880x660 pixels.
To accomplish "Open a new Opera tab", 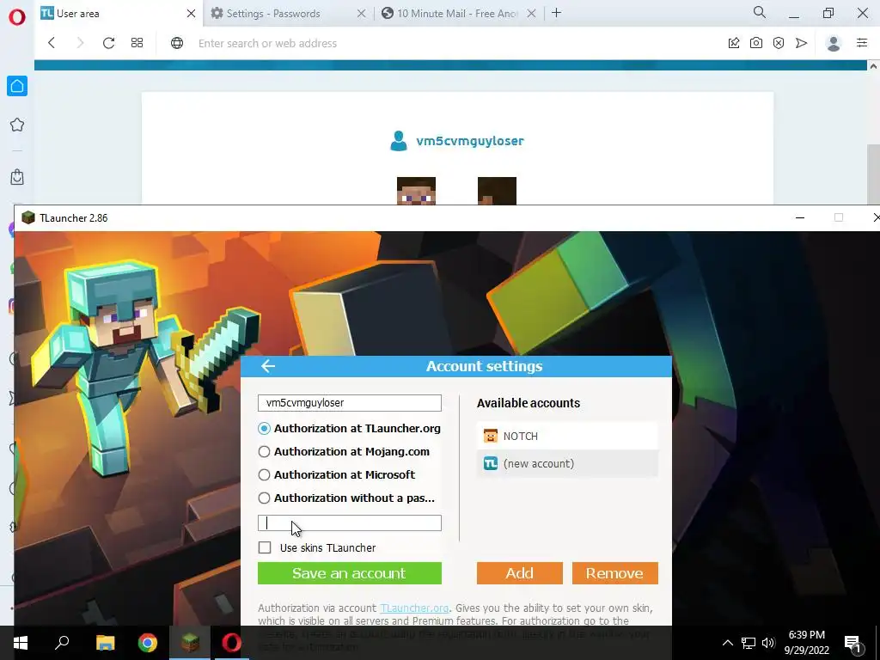I will [x=556, y=13].
